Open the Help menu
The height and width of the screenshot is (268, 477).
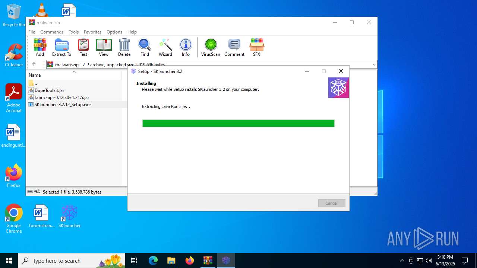(x=132, y=32)
